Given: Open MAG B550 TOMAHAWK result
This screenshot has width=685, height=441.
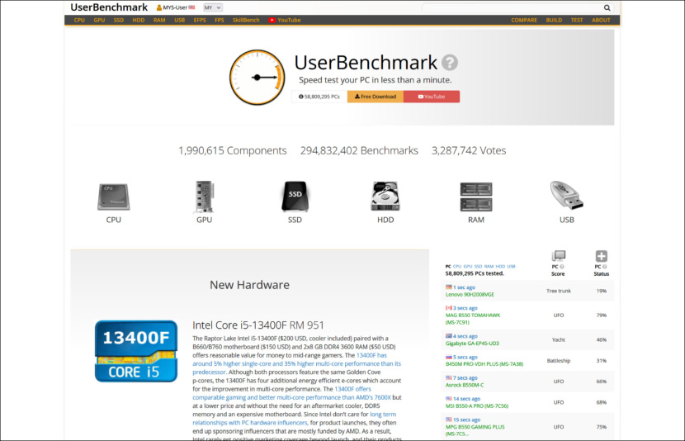Looking at the screenshot, I should (x=473, y=319).
